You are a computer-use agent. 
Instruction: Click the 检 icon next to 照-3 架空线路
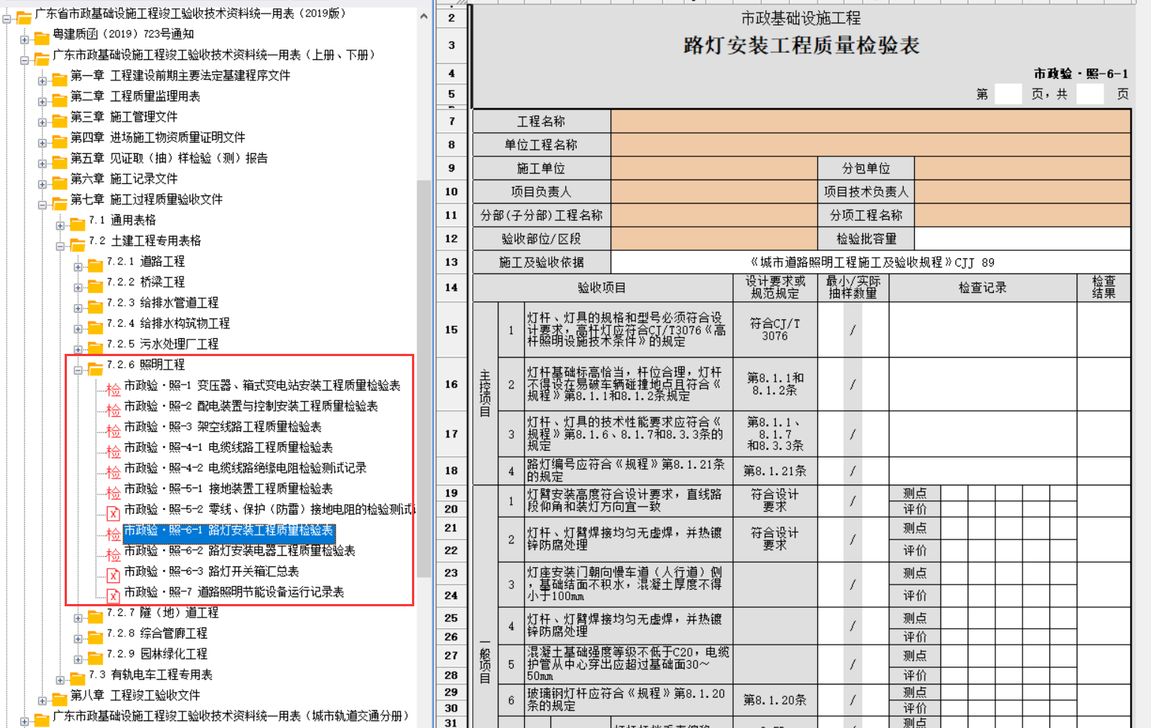pyautogui.click(x=113, y=430)
